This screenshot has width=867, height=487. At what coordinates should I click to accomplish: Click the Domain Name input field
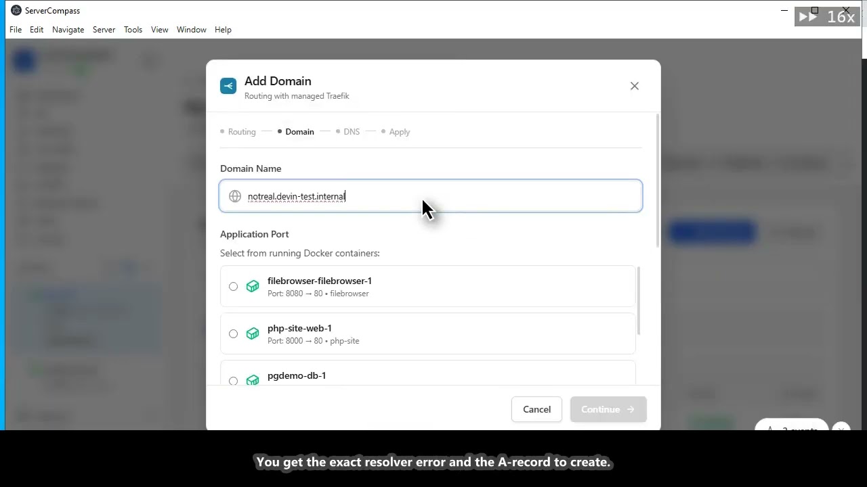coord(431,196)
